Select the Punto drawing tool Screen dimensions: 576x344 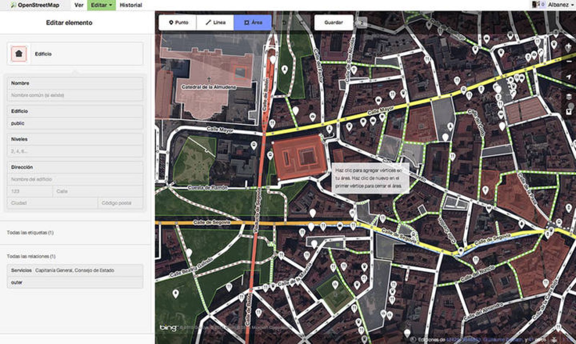click(x=179, y=22)
